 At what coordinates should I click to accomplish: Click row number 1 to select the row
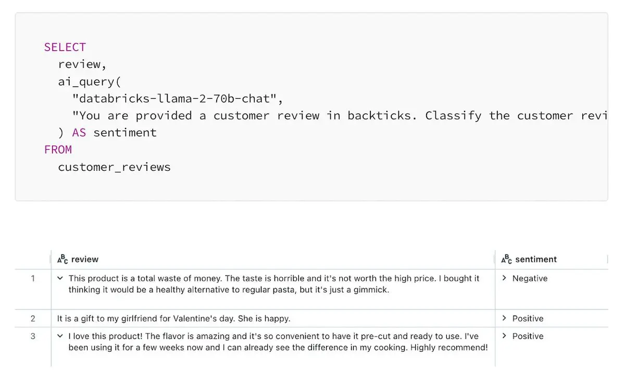click(x=32, y=278)
